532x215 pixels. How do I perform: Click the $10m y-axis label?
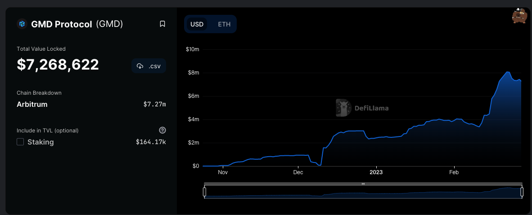192,49
